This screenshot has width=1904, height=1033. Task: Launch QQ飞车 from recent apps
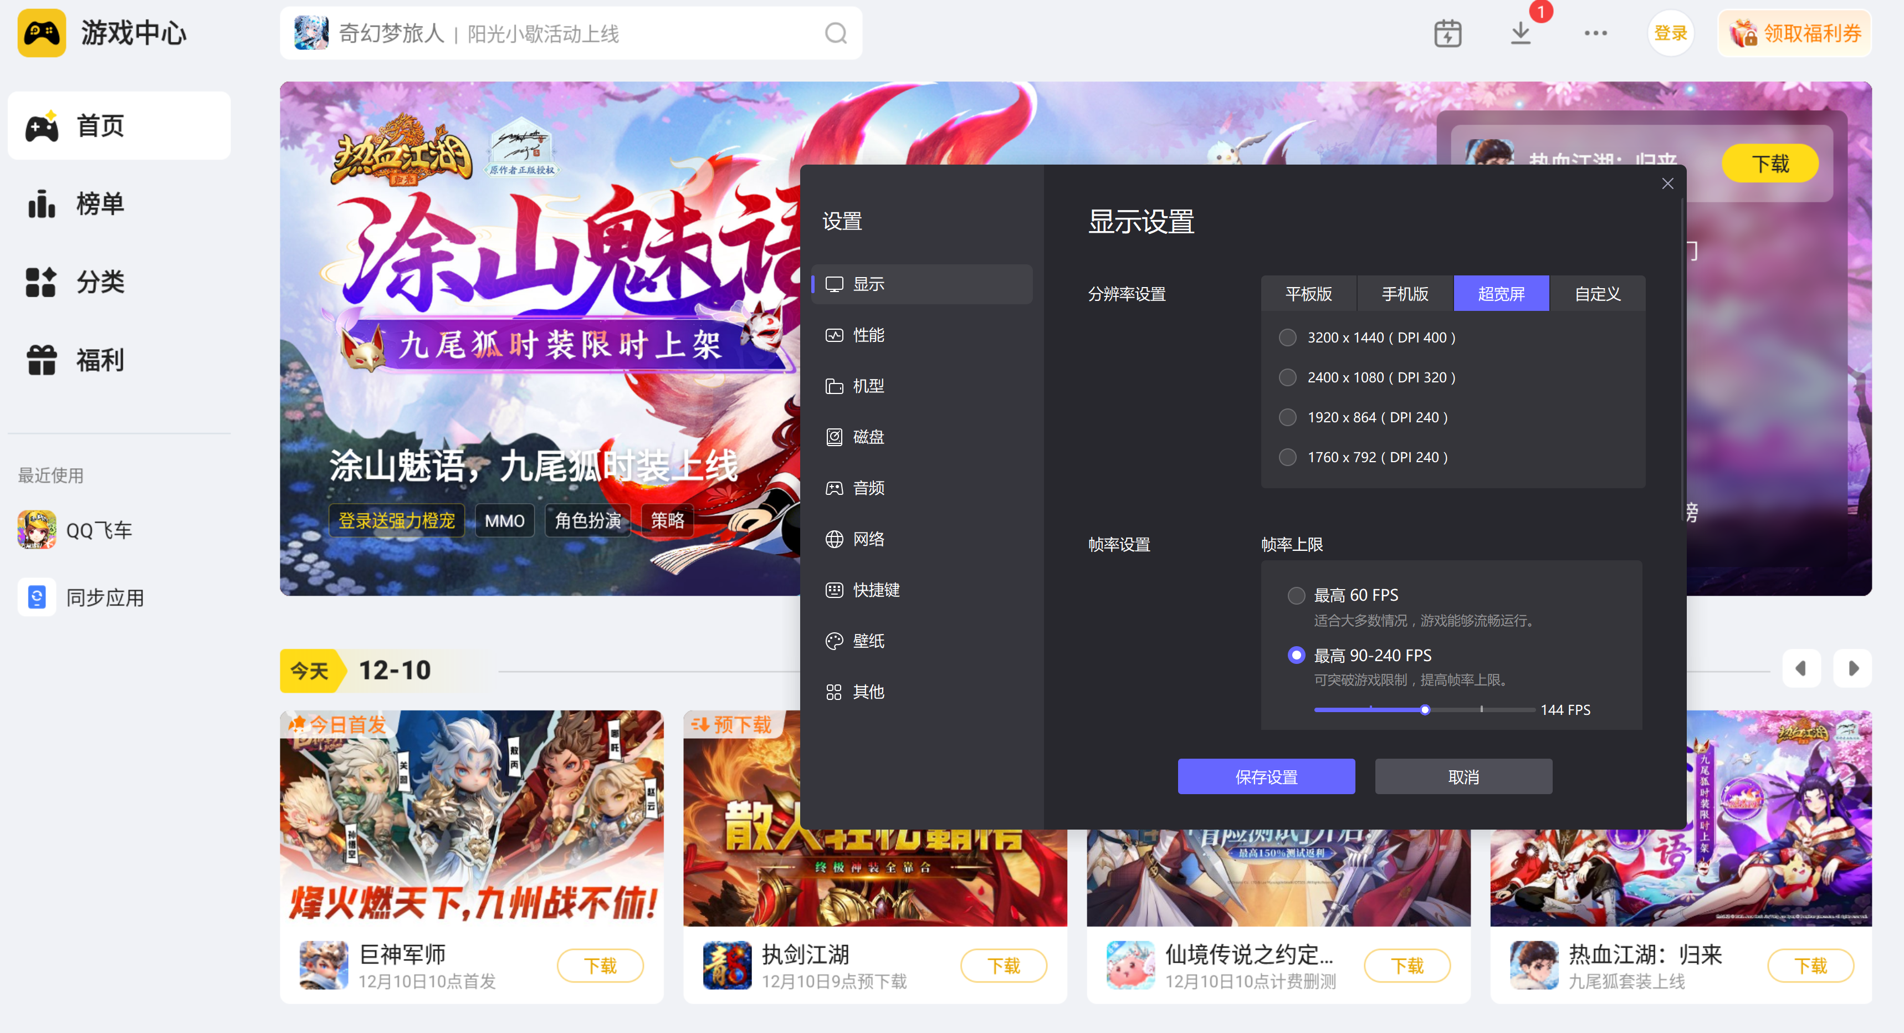(x=98, y=529)
